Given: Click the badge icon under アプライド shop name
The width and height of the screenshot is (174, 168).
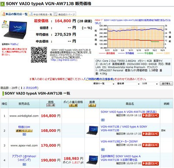Looking at the screenshot, I should (24, 165).
